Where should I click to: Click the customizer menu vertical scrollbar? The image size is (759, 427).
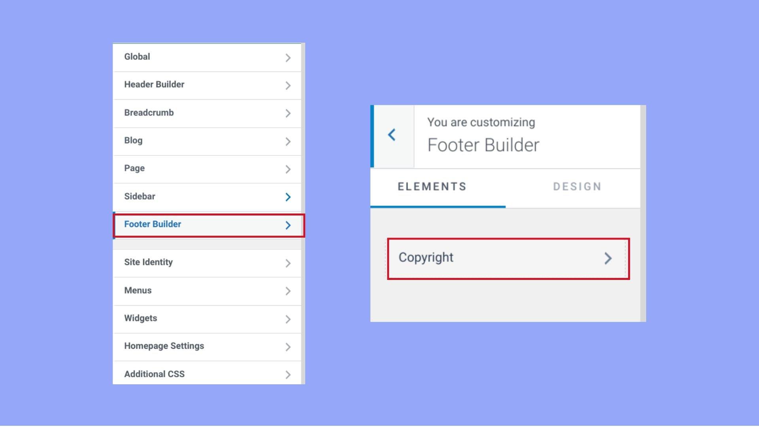303,213
